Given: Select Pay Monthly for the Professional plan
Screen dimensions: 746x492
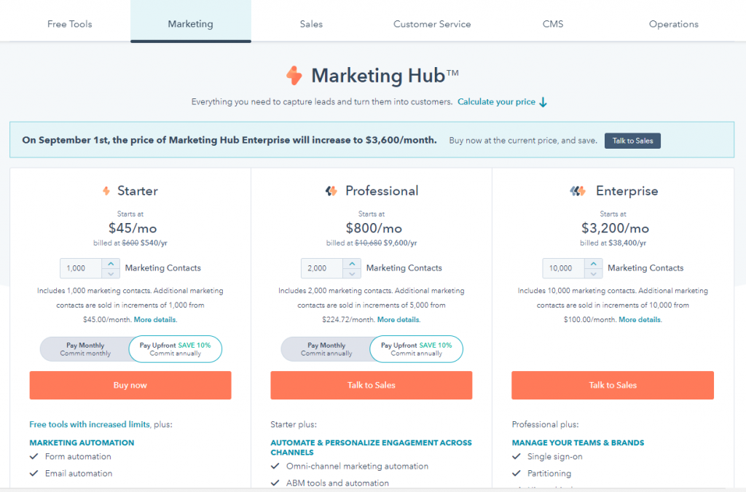Looking at the screenshot, I should [x=326, y=349].
